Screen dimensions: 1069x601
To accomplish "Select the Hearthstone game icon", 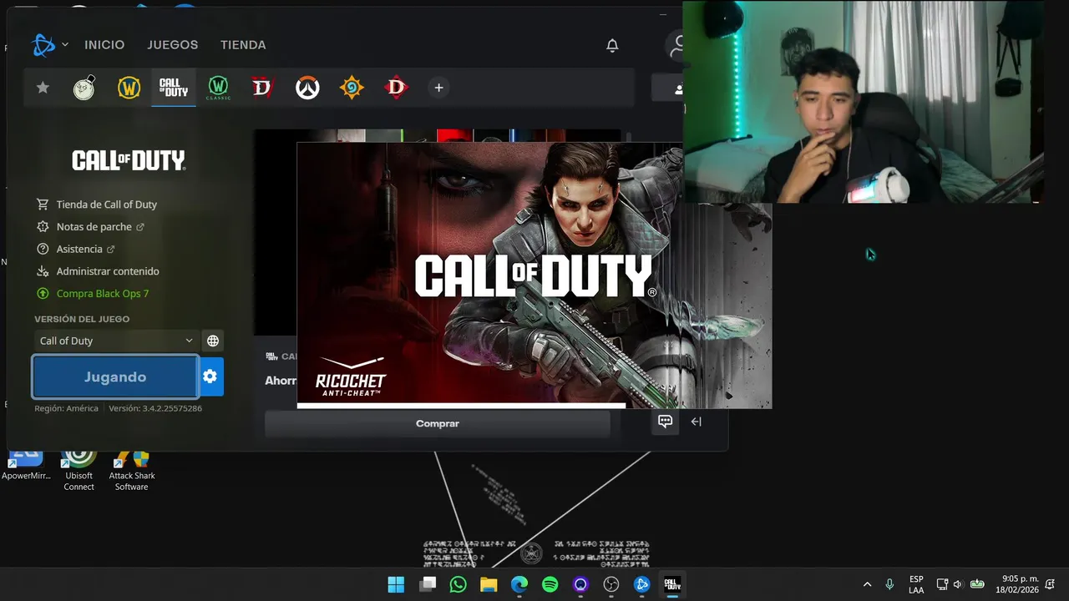I will pos(352,88).
